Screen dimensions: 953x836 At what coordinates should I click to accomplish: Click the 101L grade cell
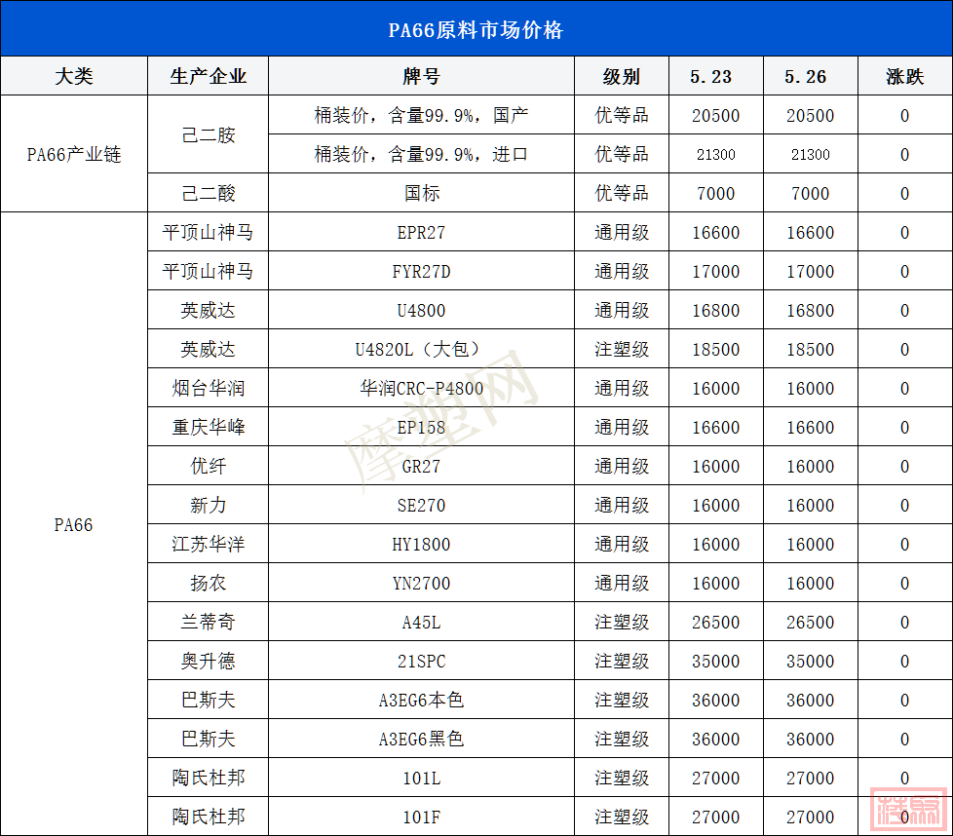[x=421, y=778]
